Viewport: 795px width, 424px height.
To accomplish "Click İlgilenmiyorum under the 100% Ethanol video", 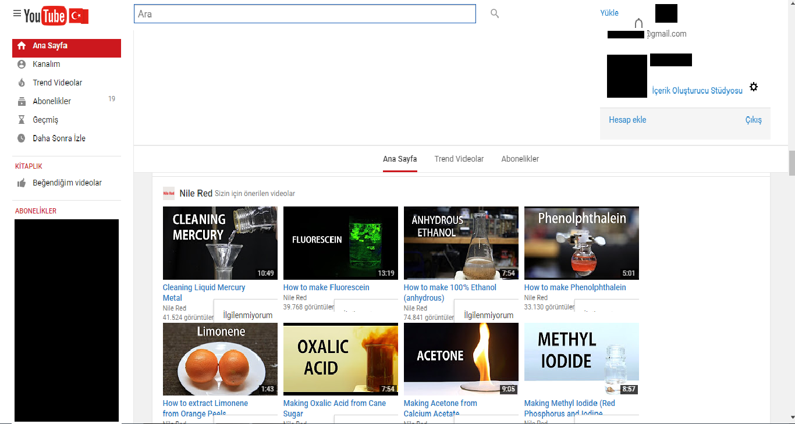I will pyautogui.click(x=489, y=315).
